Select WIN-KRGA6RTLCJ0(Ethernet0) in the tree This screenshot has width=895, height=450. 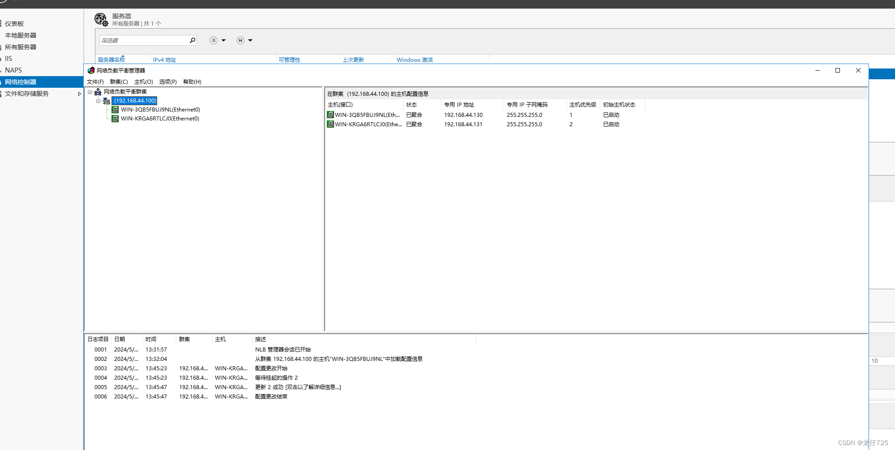(160, 119)
